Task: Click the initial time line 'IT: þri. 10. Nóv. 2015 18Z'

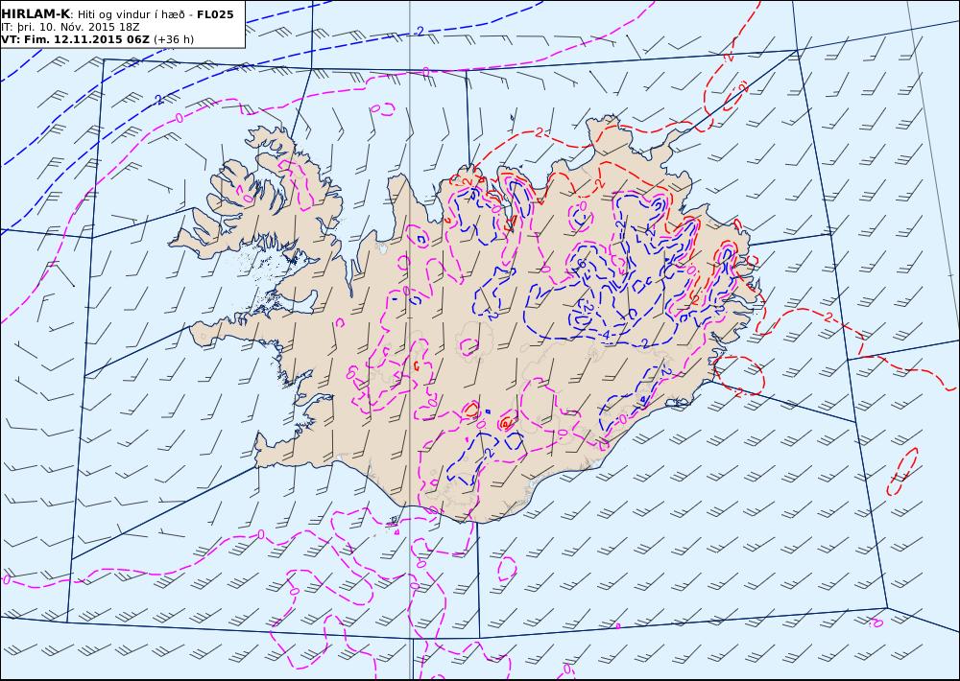Action: [x=70, y=27]
